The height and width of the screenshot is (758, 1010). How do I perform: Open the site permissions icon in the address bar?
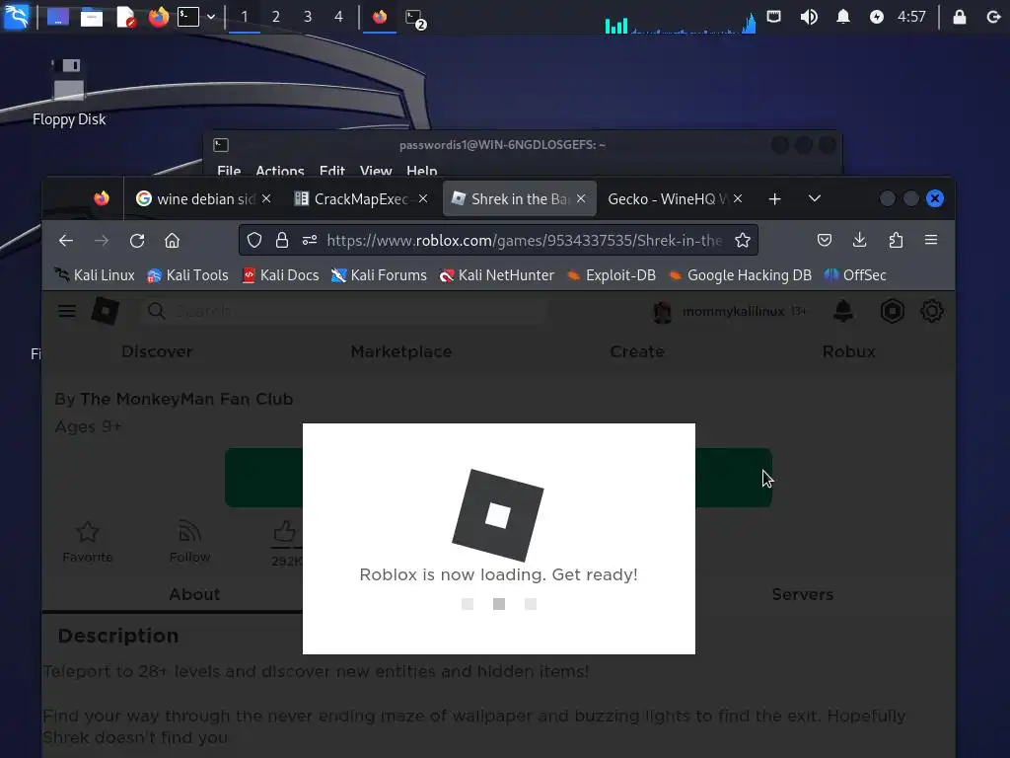[310, 241]
